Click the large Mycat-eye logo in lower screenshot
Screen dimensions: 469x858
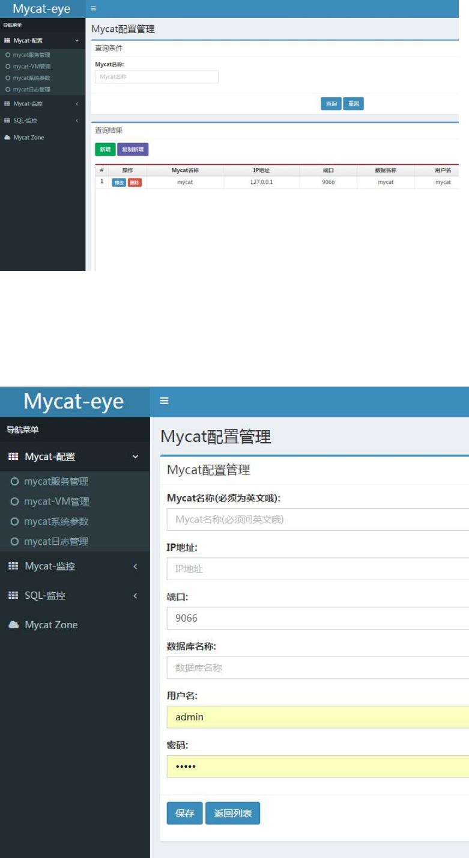(73, 401)
